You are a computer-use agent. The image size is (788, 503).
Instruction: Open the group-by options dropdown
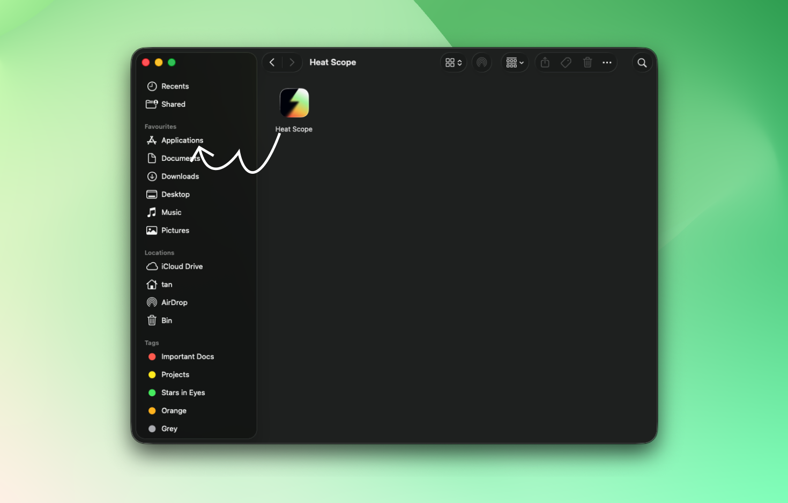tap(515, 63)
